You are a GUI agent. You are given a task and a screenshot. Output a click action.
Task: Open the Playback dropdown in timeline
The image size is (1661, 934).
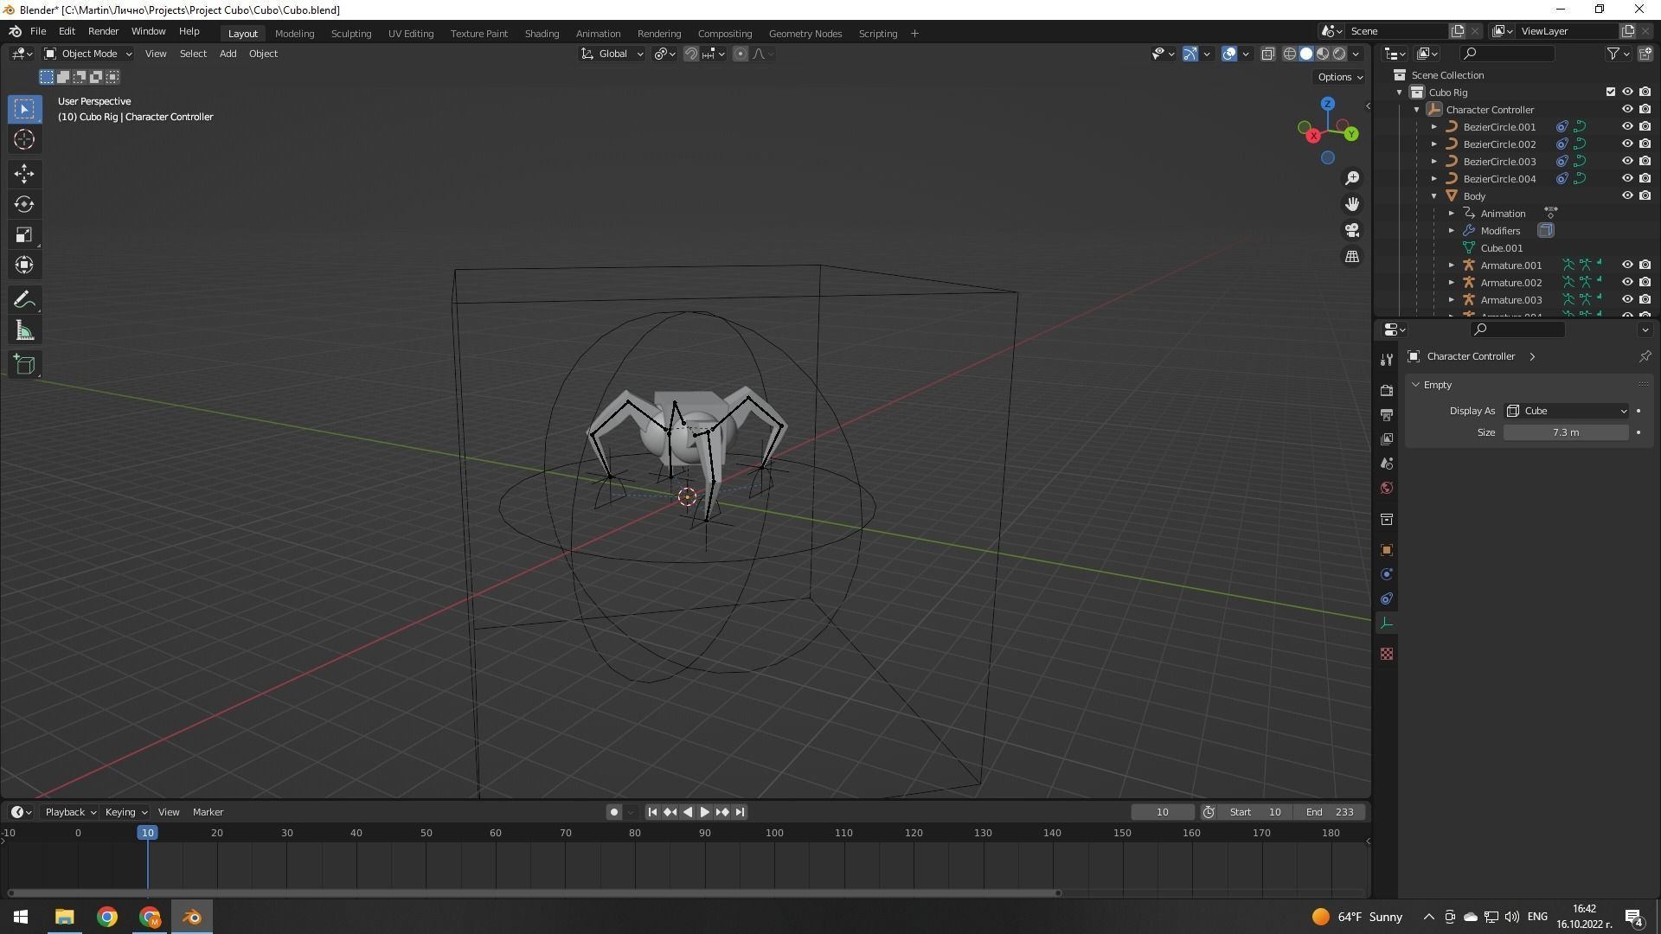click(70, 812)
